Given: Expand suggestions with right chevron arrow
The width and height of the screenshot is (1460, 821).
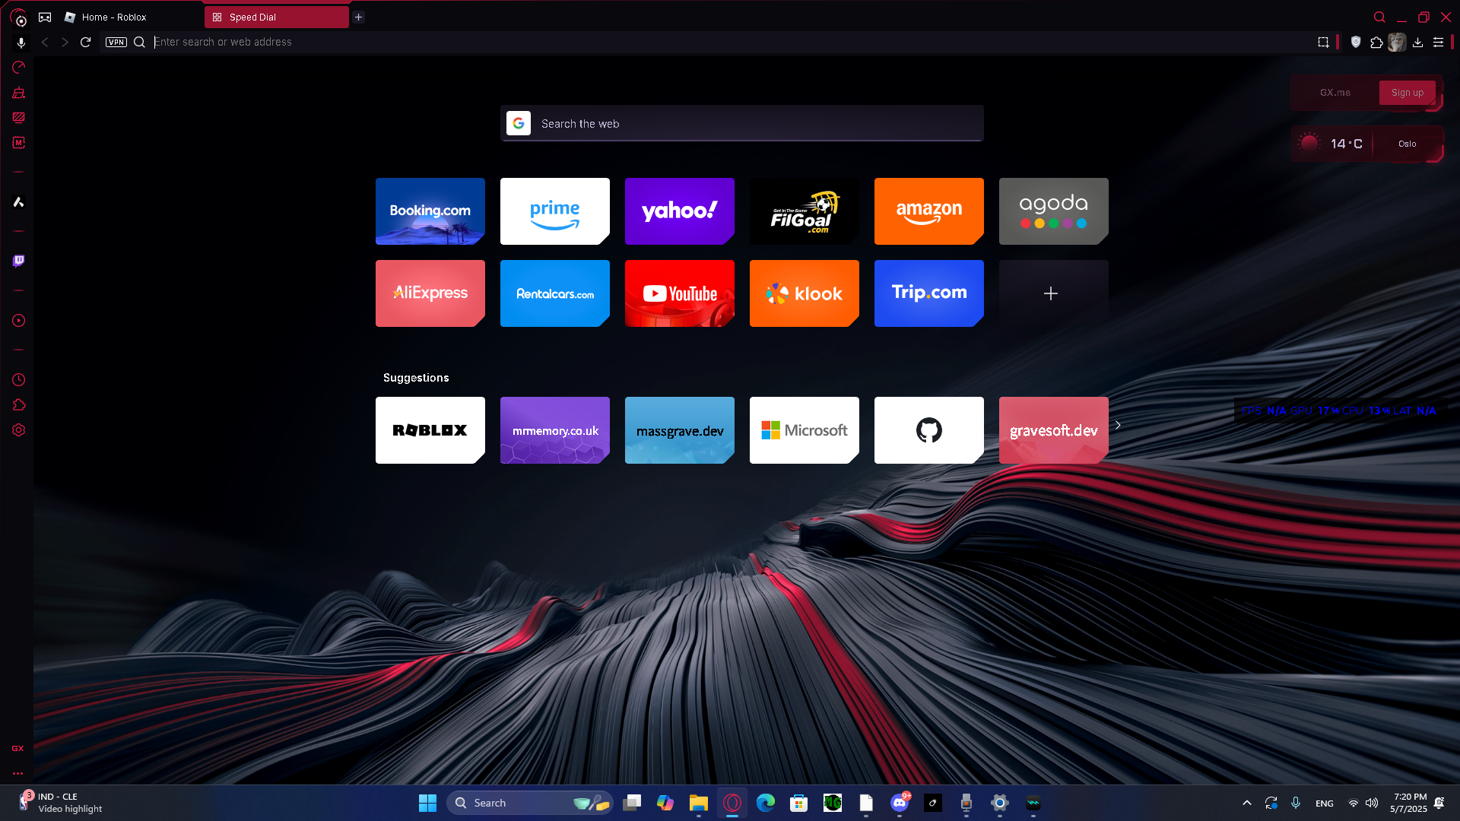Looking at the screenshot, I should click(x=1118, y=426).
